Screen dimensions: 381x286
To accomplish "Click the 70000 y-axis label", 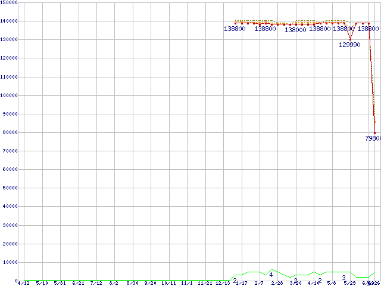I will (x=10, y=151).
